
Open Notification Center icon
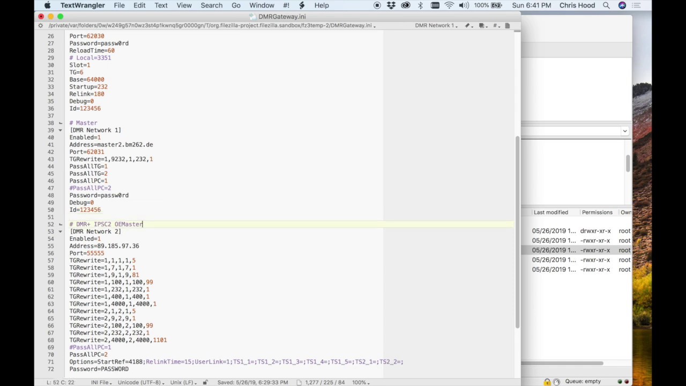coord(637,5)
